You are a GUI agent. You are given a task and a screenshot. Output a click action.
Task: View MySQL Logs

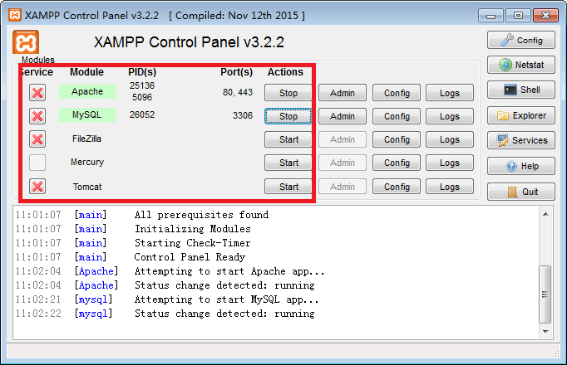(x=450, y=116)
